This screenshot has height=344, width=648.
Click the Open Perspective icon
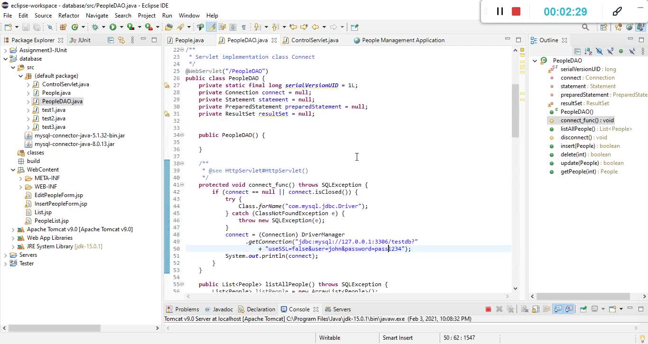pyautogui.click(x=604, y=27)
